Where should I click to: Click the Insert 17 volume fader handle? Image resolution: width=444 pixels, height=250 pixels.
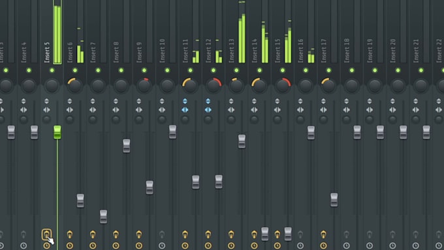(334, 200)
